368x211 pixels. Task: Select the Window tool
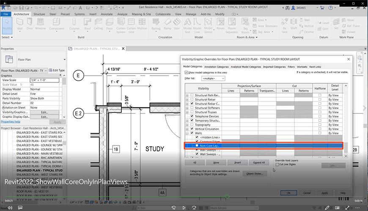click(x=40, y=25)
